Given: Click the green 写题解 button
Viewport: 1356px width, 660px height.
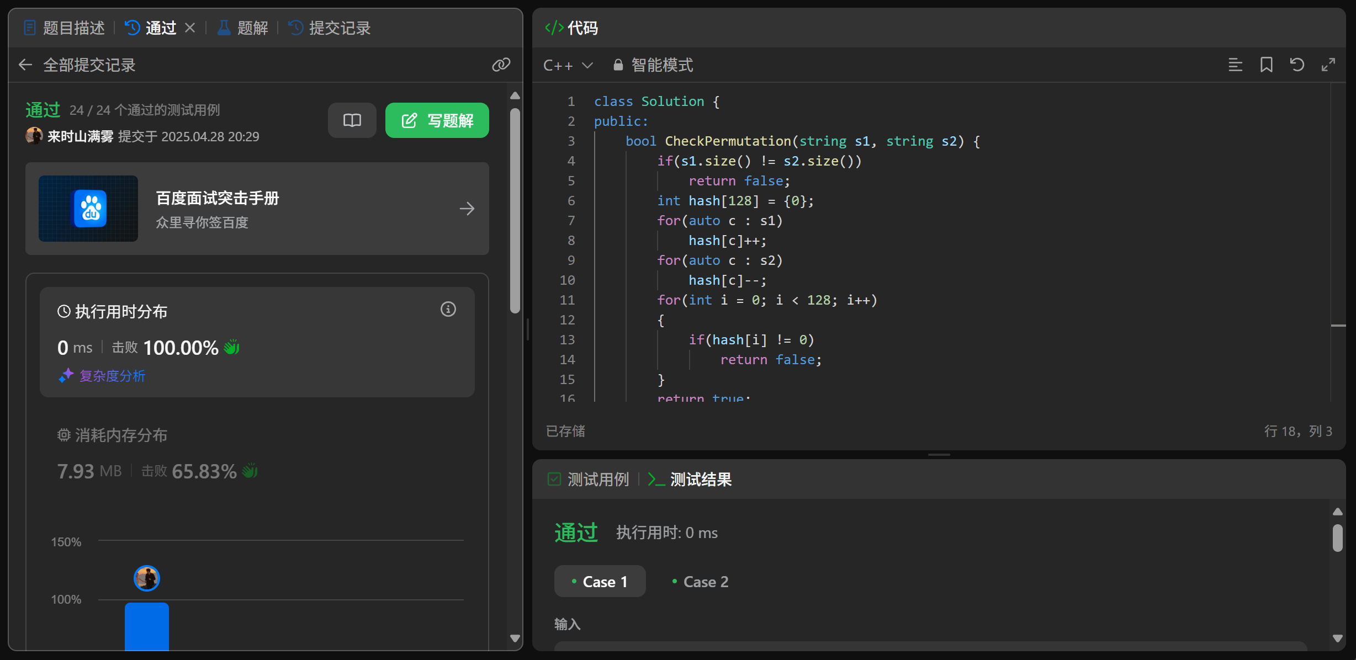Looking at the screenshot, I should tap(437, 120).
